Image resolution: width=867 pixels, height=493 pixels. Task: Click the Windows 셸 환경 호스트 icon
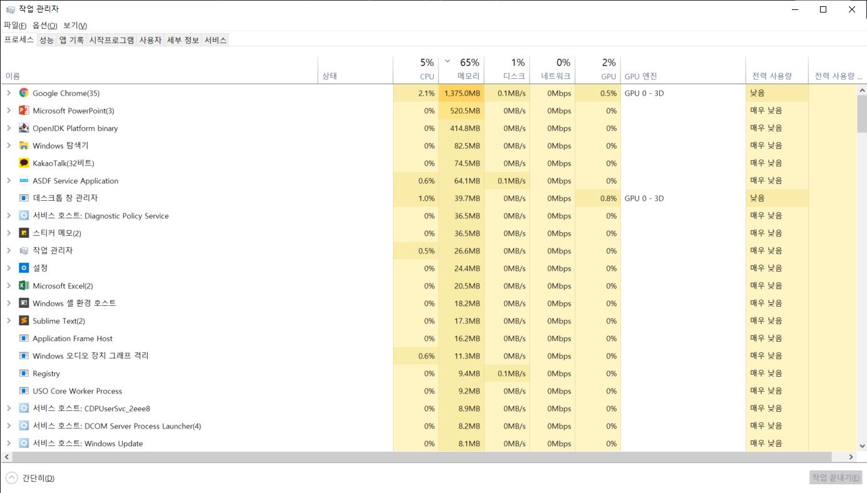point(24,303)
